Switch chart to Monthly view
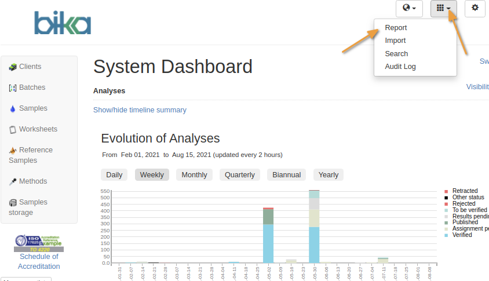This screenshot has width=489, height=281. point(194,175)
